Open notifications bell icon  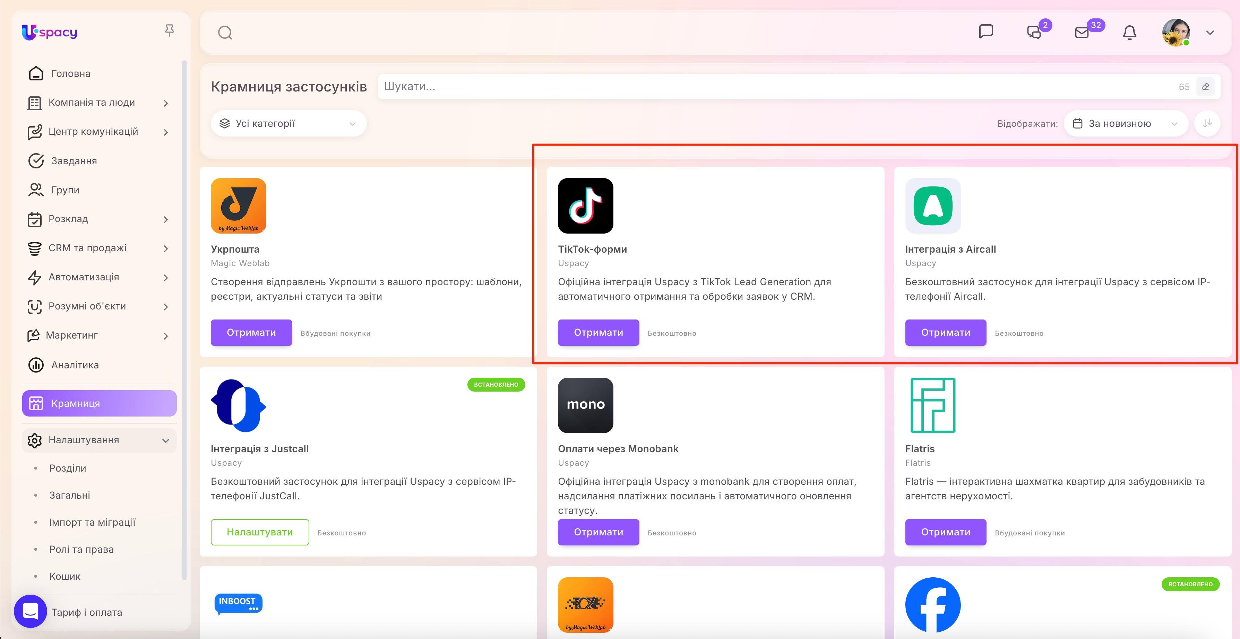coord(1129,32)
